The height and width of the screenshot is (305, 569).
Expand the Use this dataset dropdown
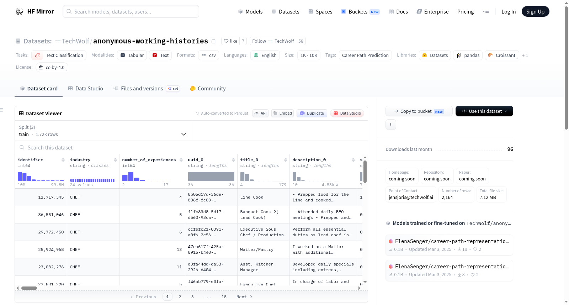484,111
